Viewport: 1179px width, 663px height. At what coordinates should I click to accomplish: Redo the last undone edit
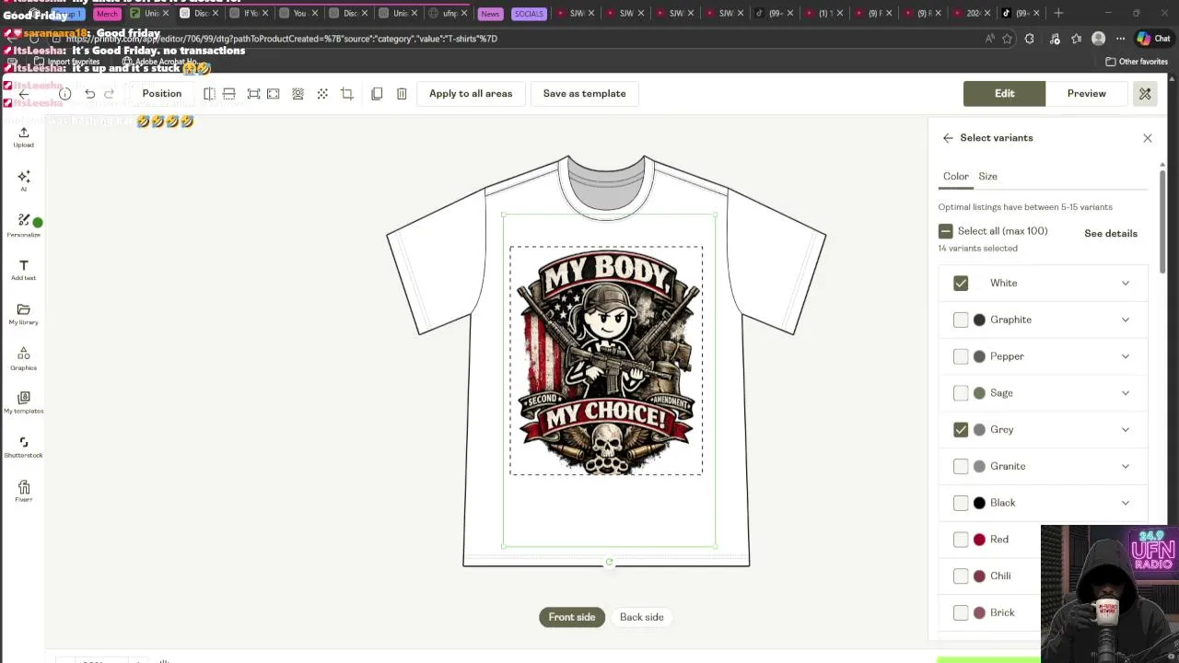[x=109, y=94]
